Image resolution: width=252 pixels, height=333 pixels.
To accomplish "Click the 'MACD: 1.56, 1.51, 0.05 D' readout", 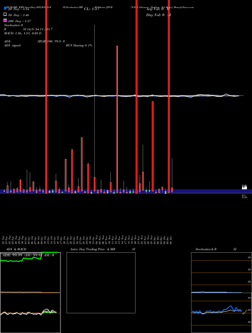I will (23, 33).
